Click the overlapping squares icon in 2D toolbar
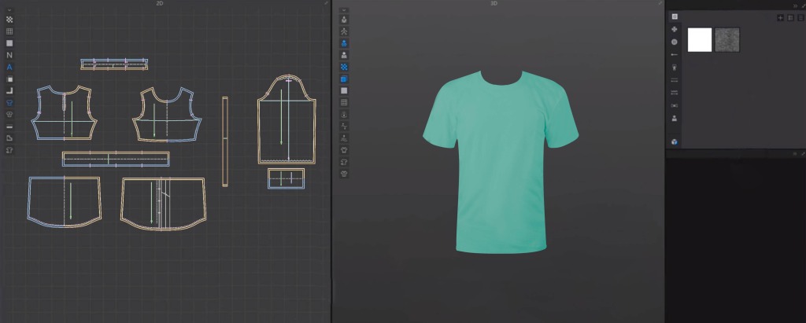 coord(9,79)
